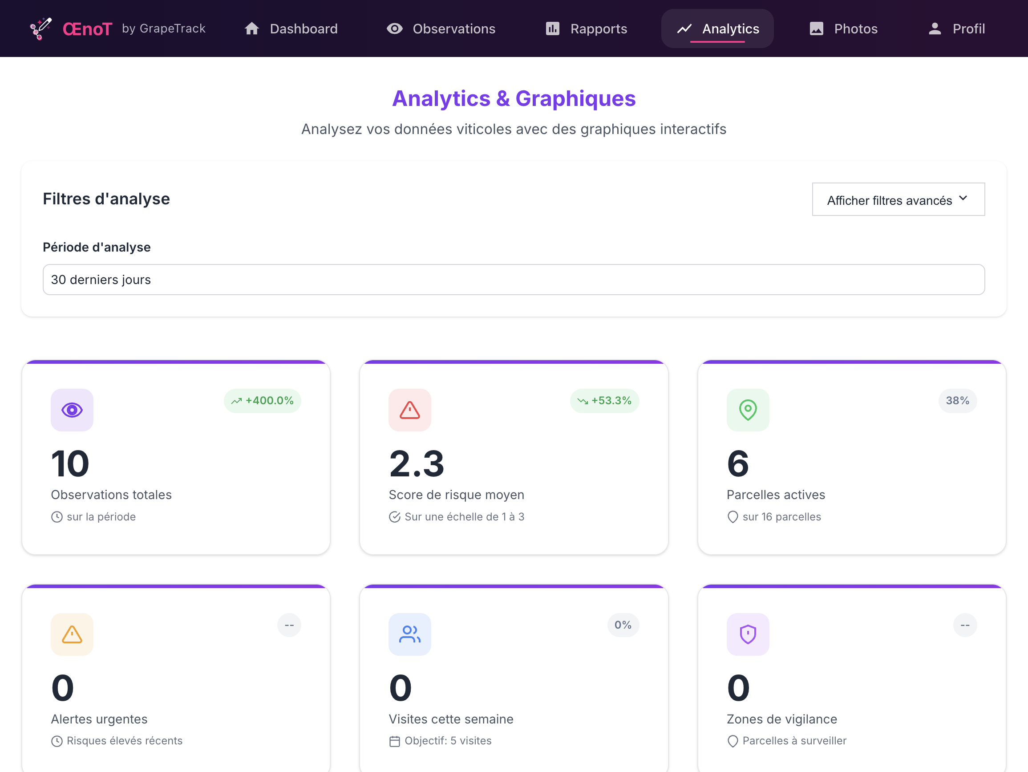1028x772 pixels.
Task: Click the Rapports bar chart icon
Action: pos(553,29)
